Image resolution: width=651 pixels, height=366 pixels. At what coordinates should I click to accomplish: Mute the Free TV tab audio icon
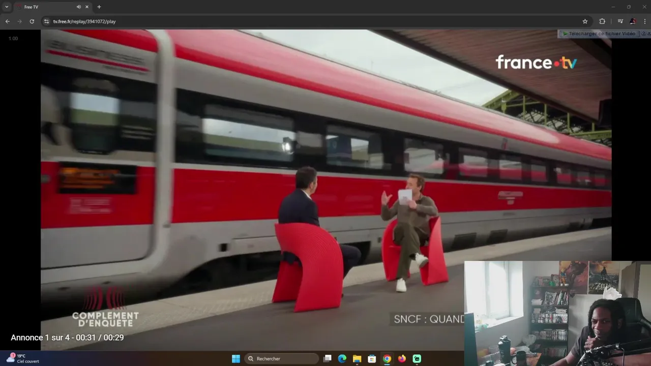tap(78, 7)
